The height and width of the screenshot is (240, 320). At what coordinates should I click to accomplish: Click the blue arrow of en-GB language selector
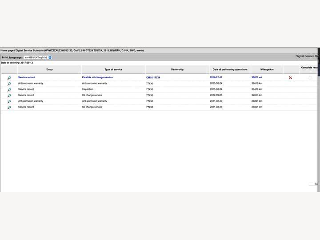point(50,57)
